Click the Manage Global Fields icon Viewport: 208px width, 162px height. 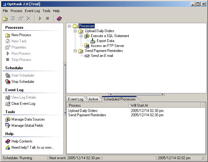tap(8, 126)
